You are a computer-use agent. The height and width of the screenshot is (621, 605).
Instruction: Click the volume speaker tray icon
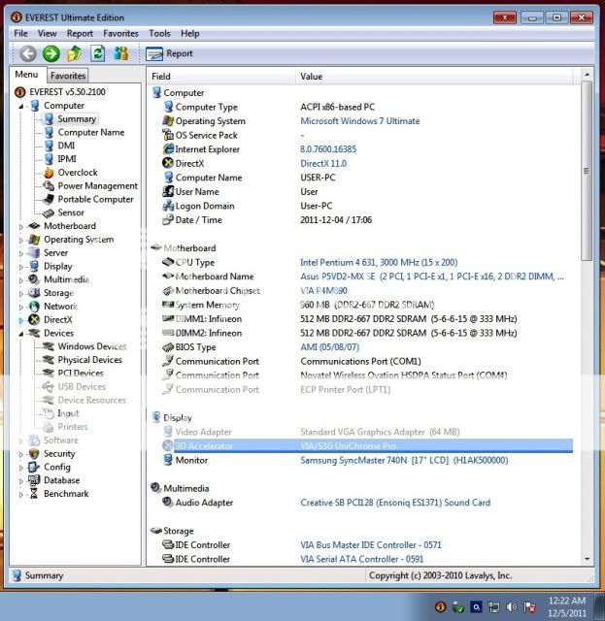512,606
